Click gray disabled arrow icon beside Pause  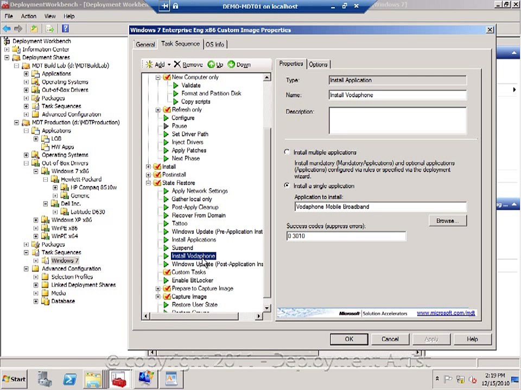coord(166,126)
